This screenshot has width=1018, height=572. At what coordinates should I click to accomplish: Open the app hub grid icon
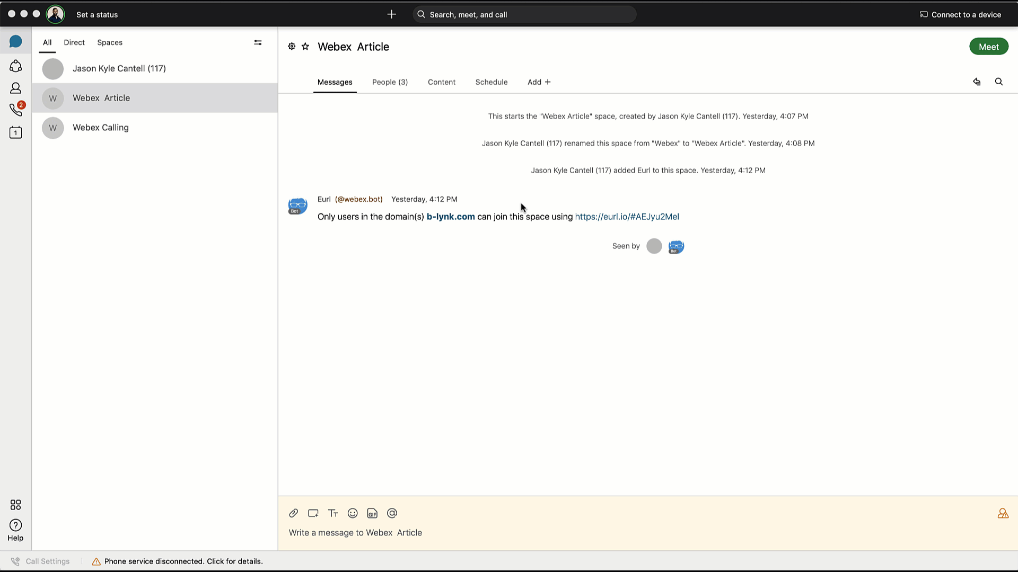point(15,504)
